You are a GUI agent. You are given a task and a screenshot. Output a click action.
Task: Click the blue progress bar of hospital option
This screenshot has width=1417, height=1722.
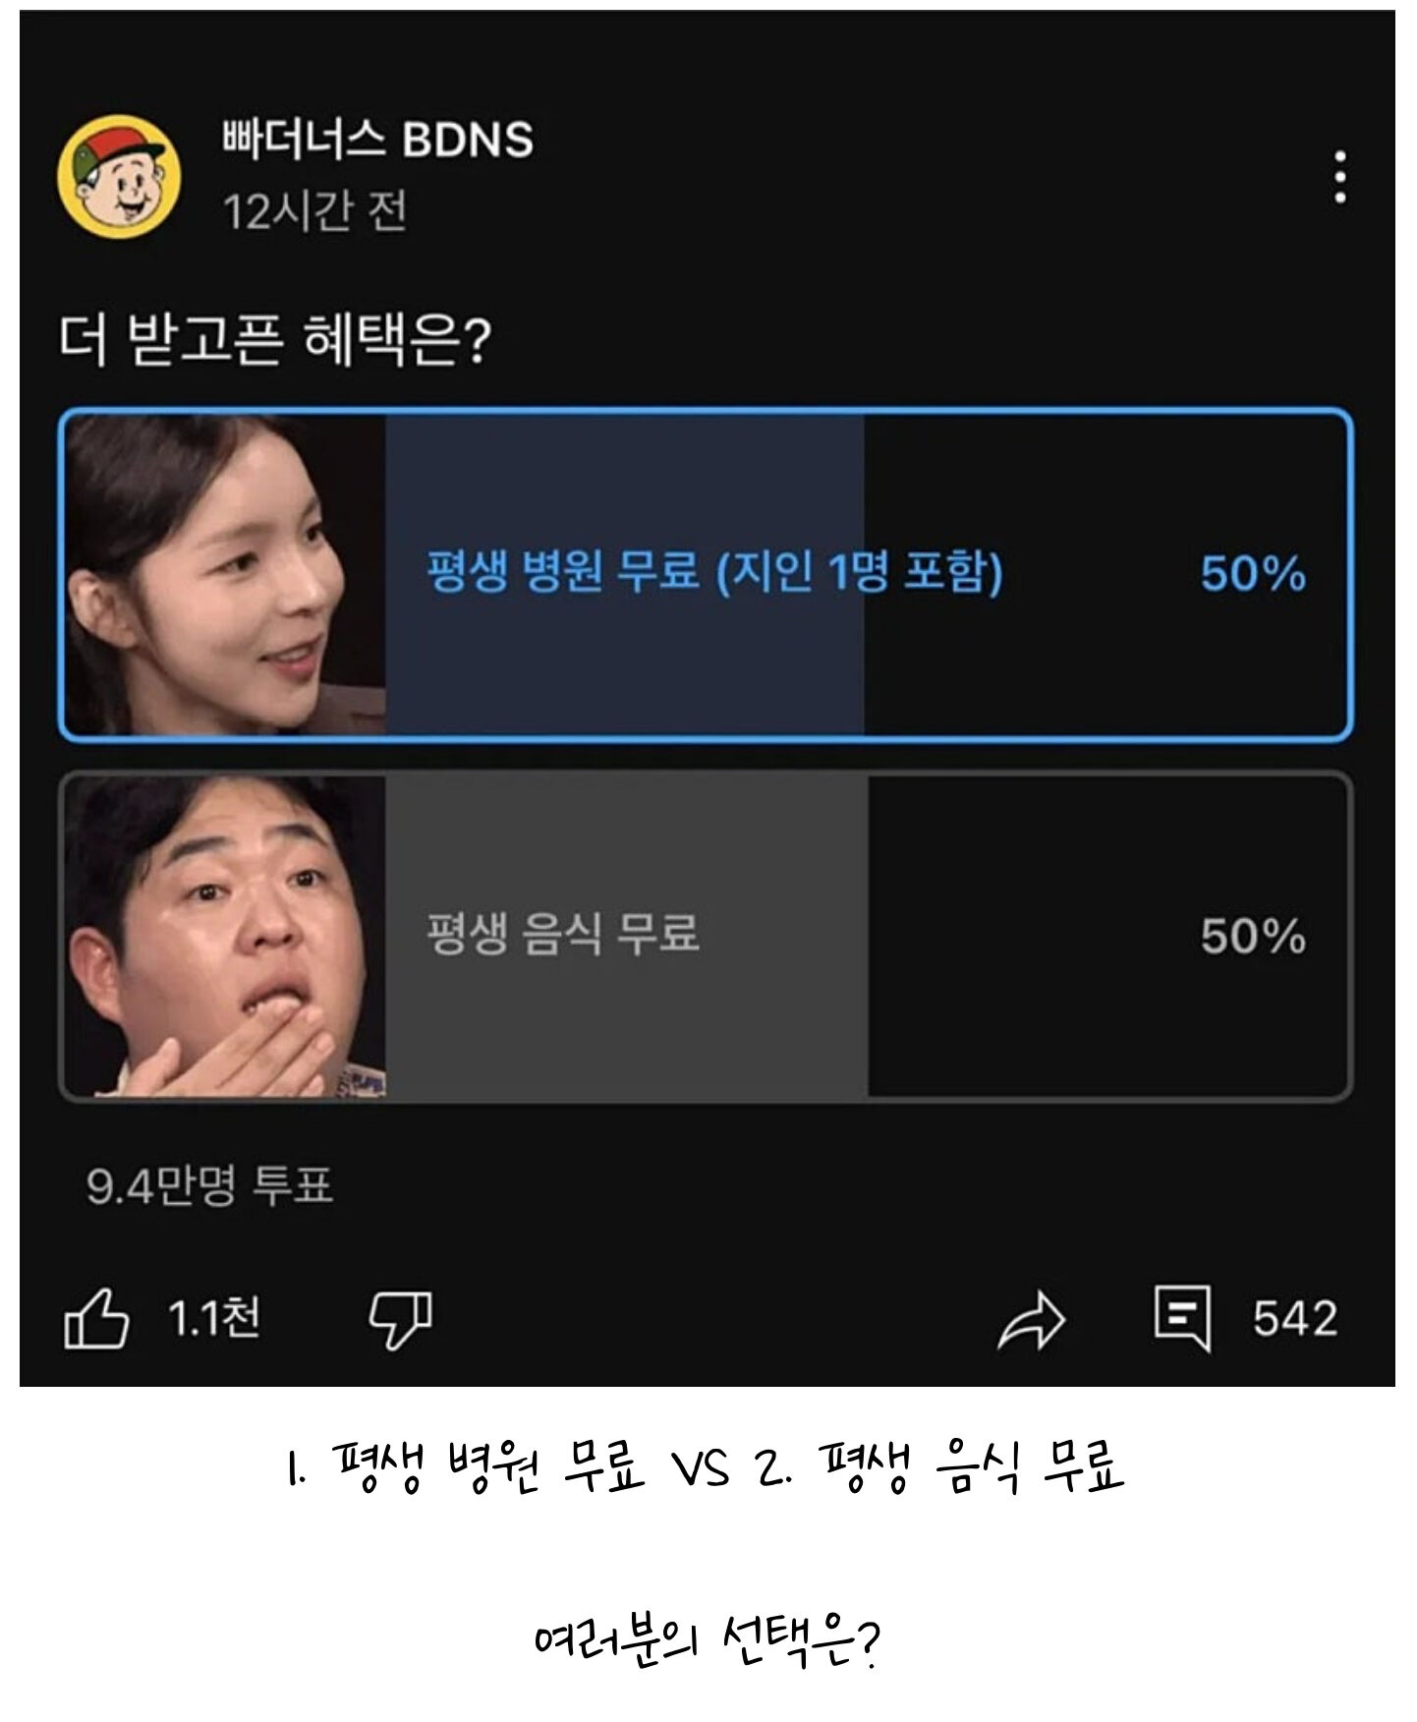point(625,574)
